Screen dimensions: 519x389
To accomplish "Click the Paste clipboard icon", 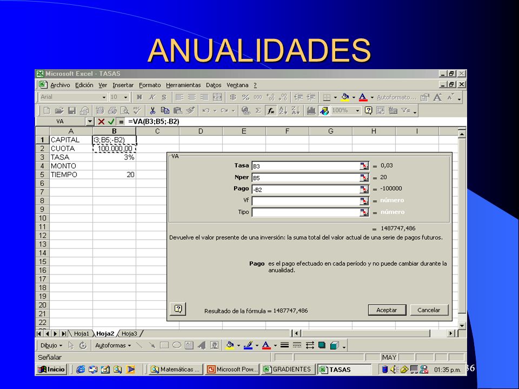I will (178, 110).
